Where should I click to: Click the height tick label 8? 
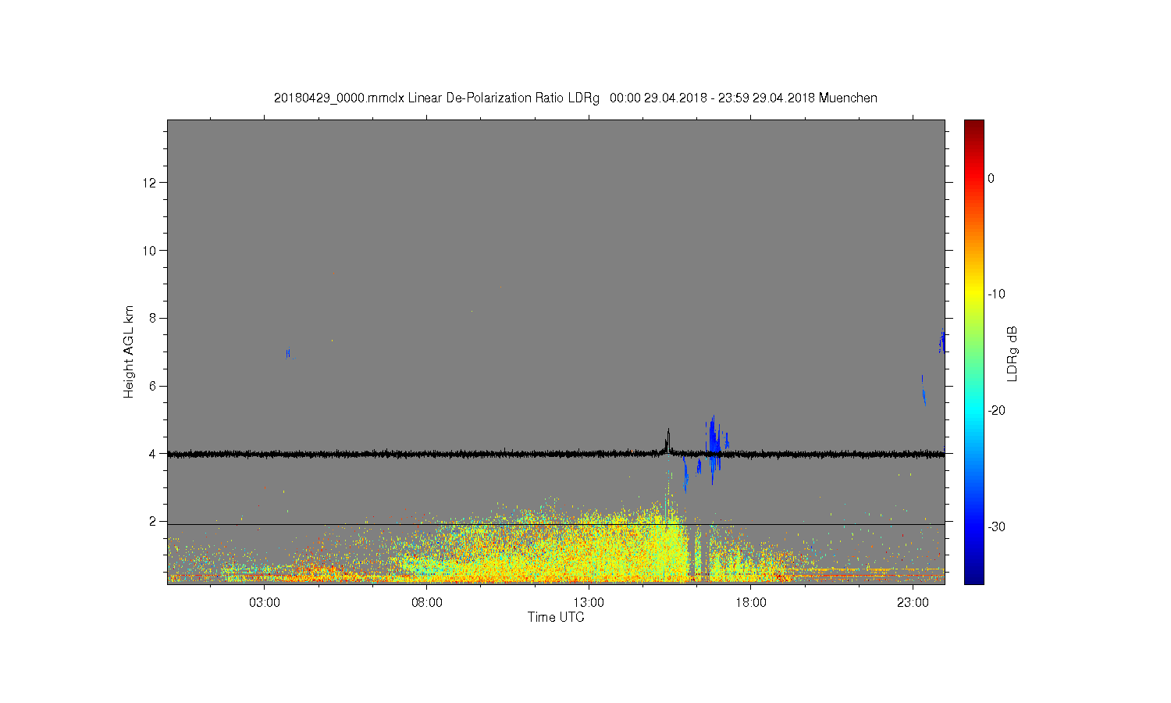click(154, 318)
